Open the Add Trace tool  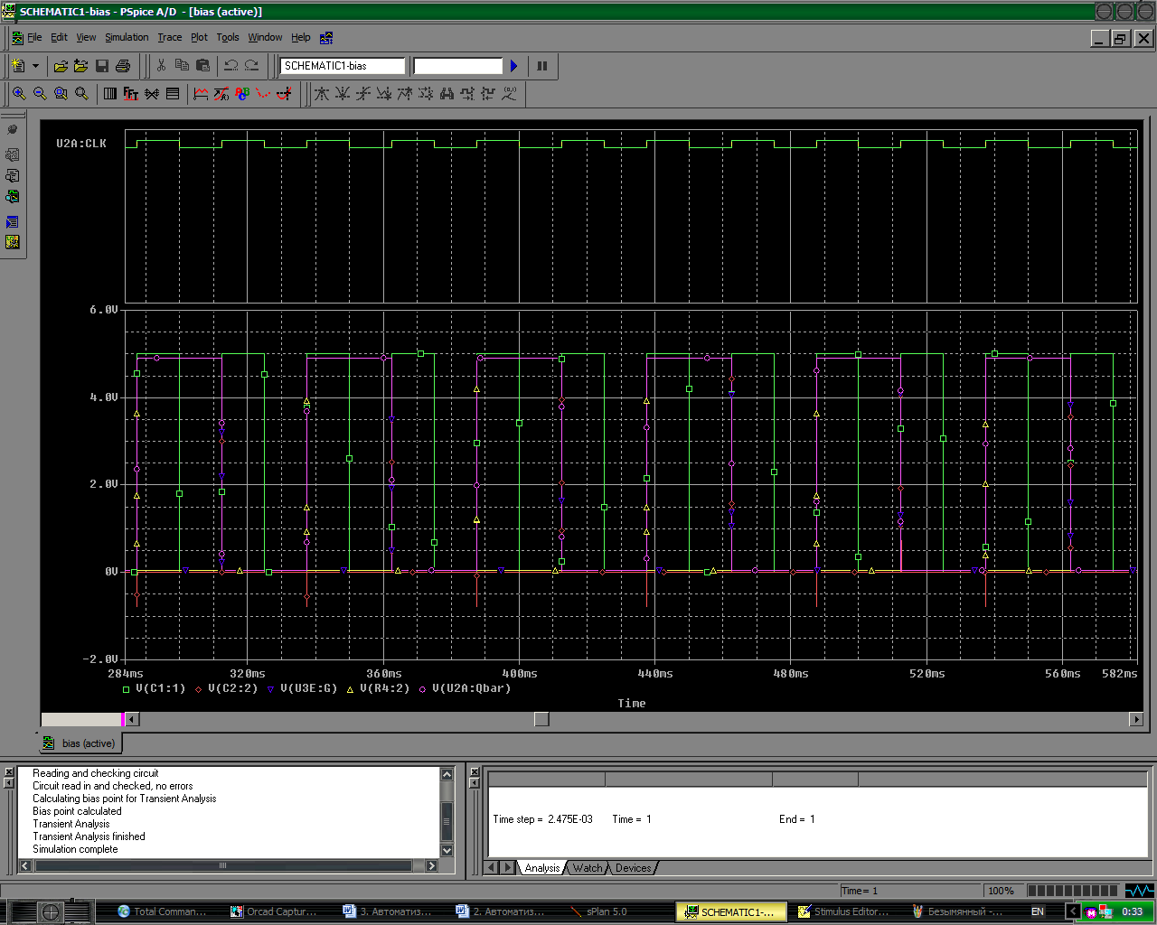tap(201, 94)
